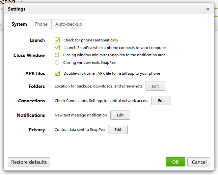Click the Settings dialog title text
This screenshot has width=218, height=175.
17,9
